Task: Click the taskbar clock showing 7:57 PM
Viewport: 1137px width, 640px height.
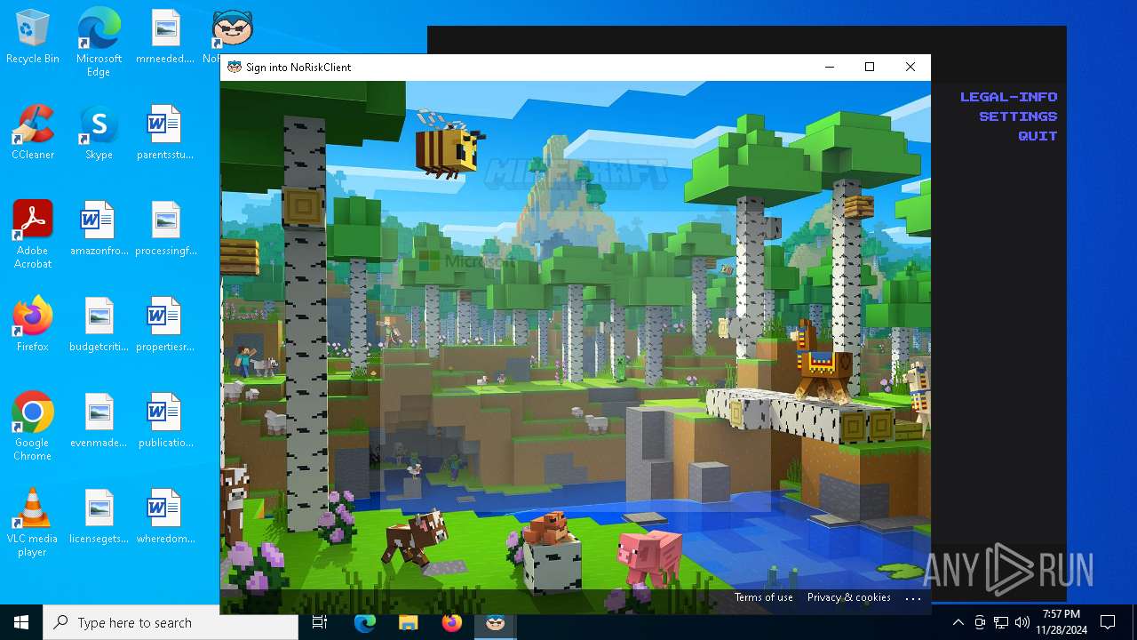Action: (1061, 622)
